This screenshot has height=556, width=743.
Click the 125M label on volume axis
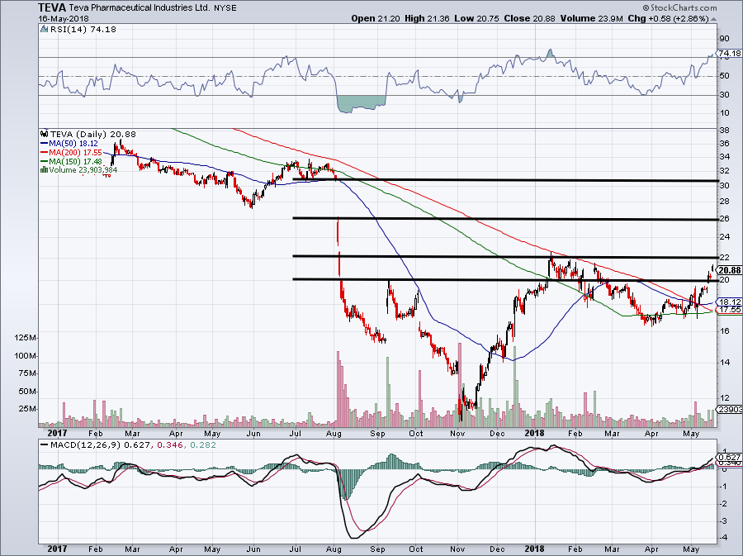[26, 338]
